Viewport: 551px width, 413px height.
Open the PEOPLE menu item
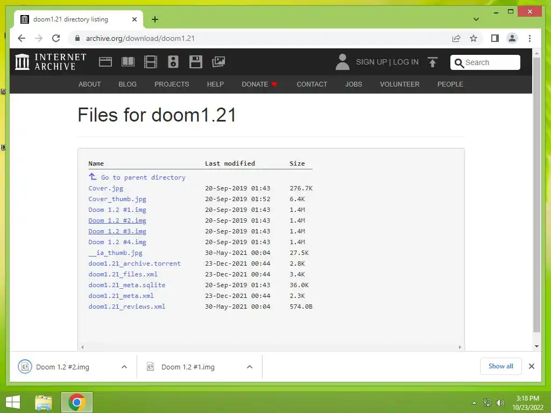click(450, 84)
